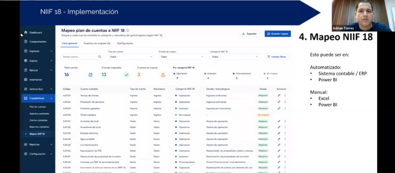Edit mapping for Depreciación de activos por derecho de uso

(279, 167)
